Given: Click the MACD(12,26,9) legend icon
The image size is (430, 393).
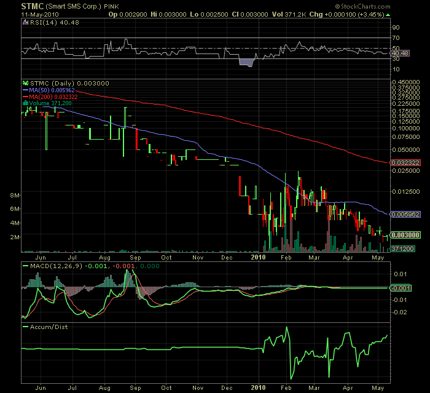Looking at the screenshot, I should (x=25, y=265).
